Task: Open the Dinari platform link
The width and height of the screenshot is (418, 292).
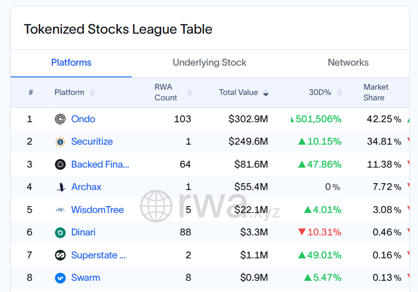Action: [x=83, y=233]
